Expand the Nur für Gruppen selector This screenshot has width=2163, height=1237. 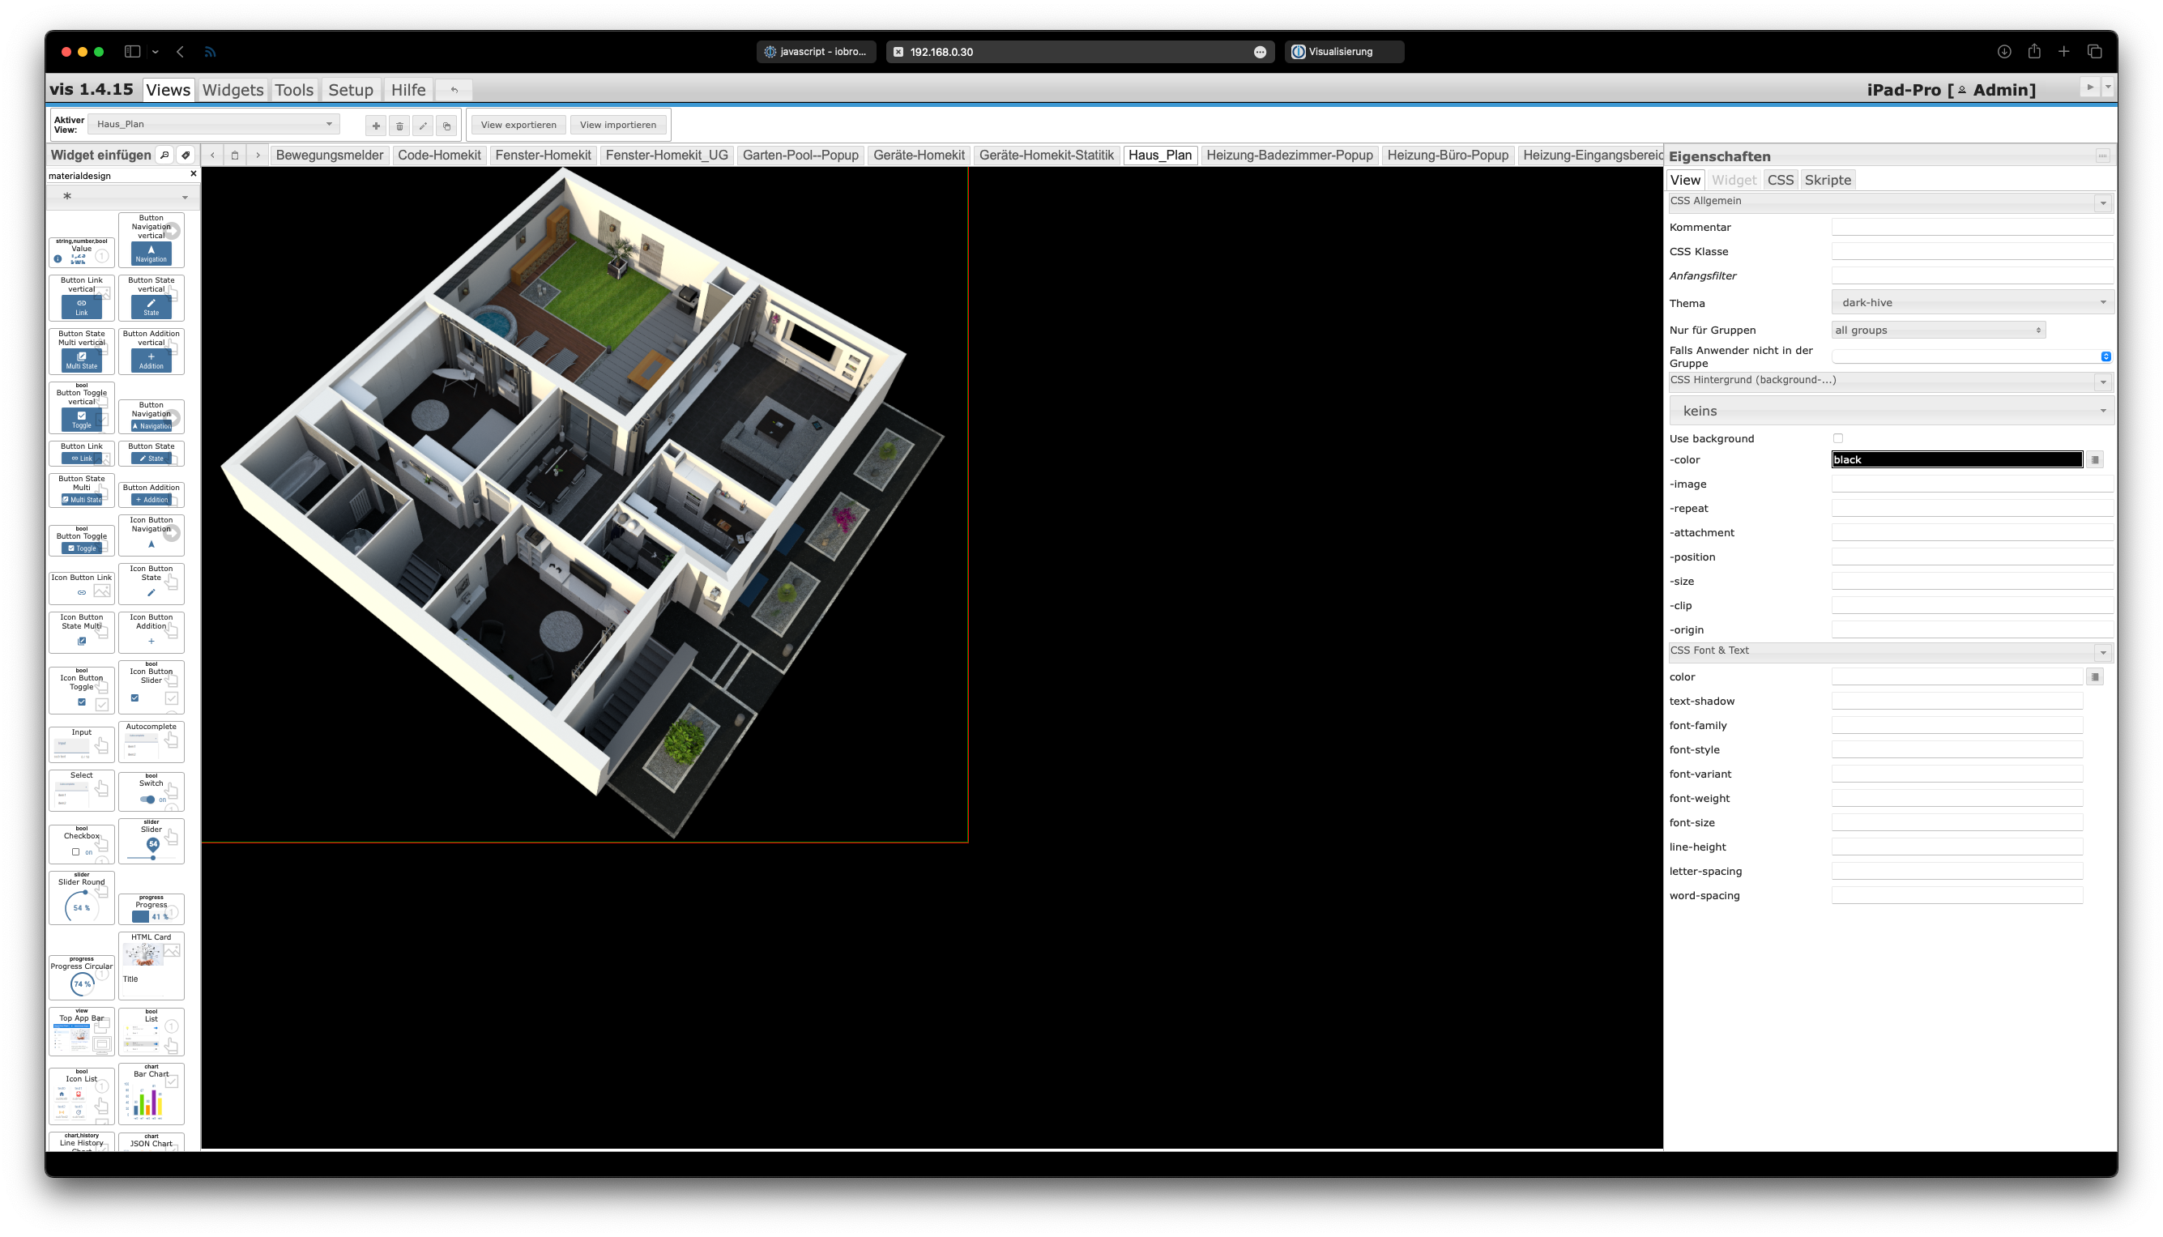click(1938, 330)
